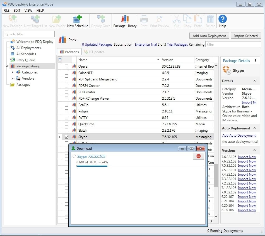Select the Packages folder in tree
Image resolution: width=265 pixels, height=236 pixels.
(23, 84)
